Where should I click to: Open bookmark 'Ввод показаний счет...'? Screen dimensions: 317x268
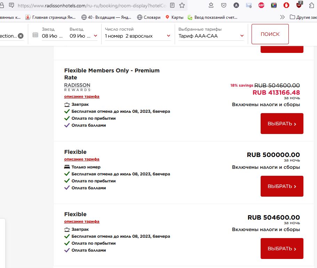tap(212, 17)
